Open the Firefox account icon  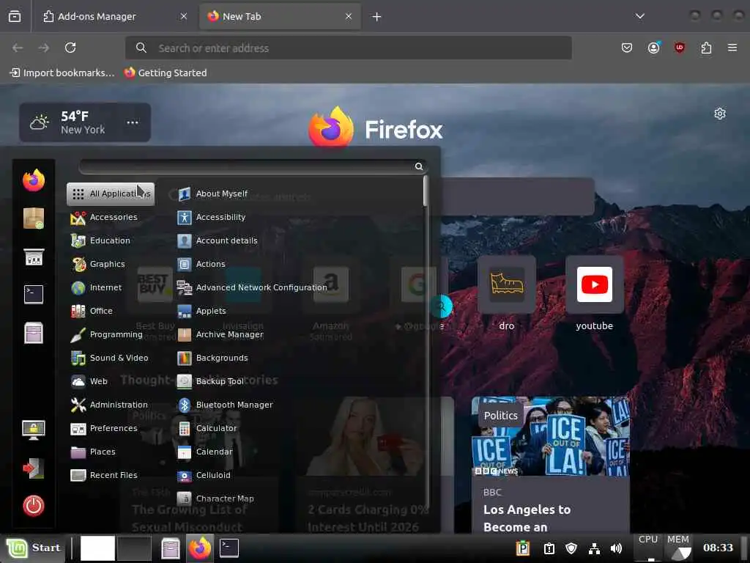653,48
